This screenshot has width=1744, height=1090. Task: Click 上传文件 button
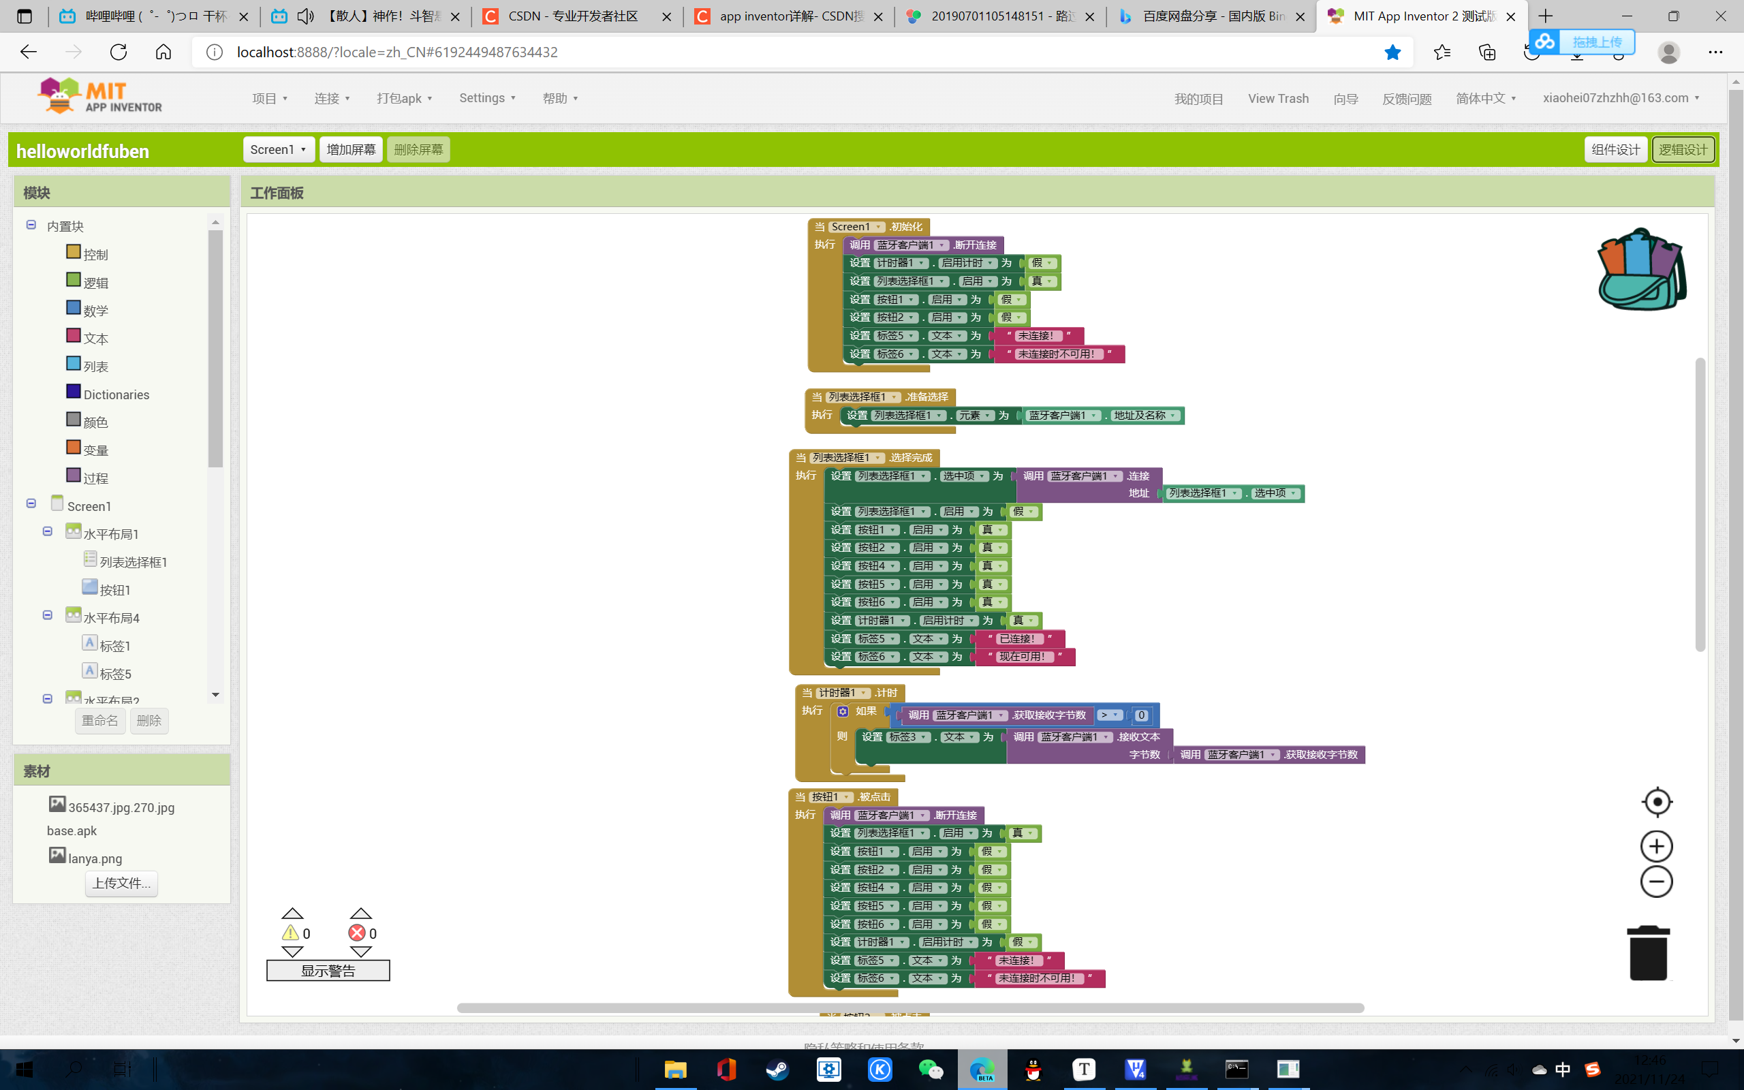[x=121, y=883]
